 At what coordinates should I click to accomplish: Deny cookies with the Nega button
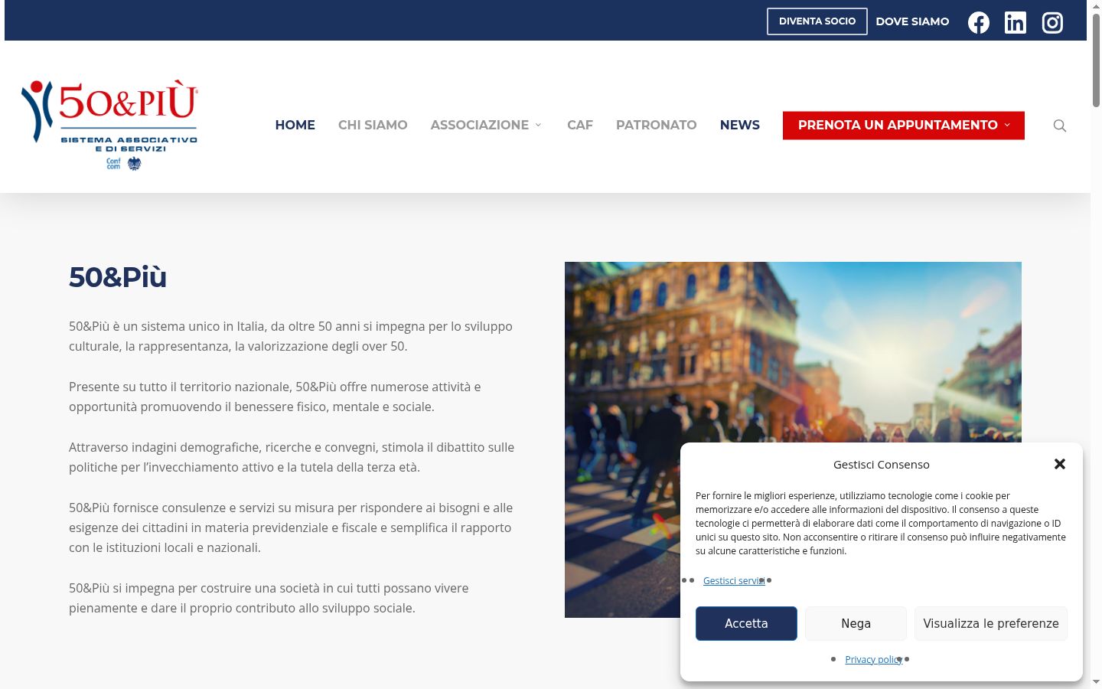click(856, 623)
